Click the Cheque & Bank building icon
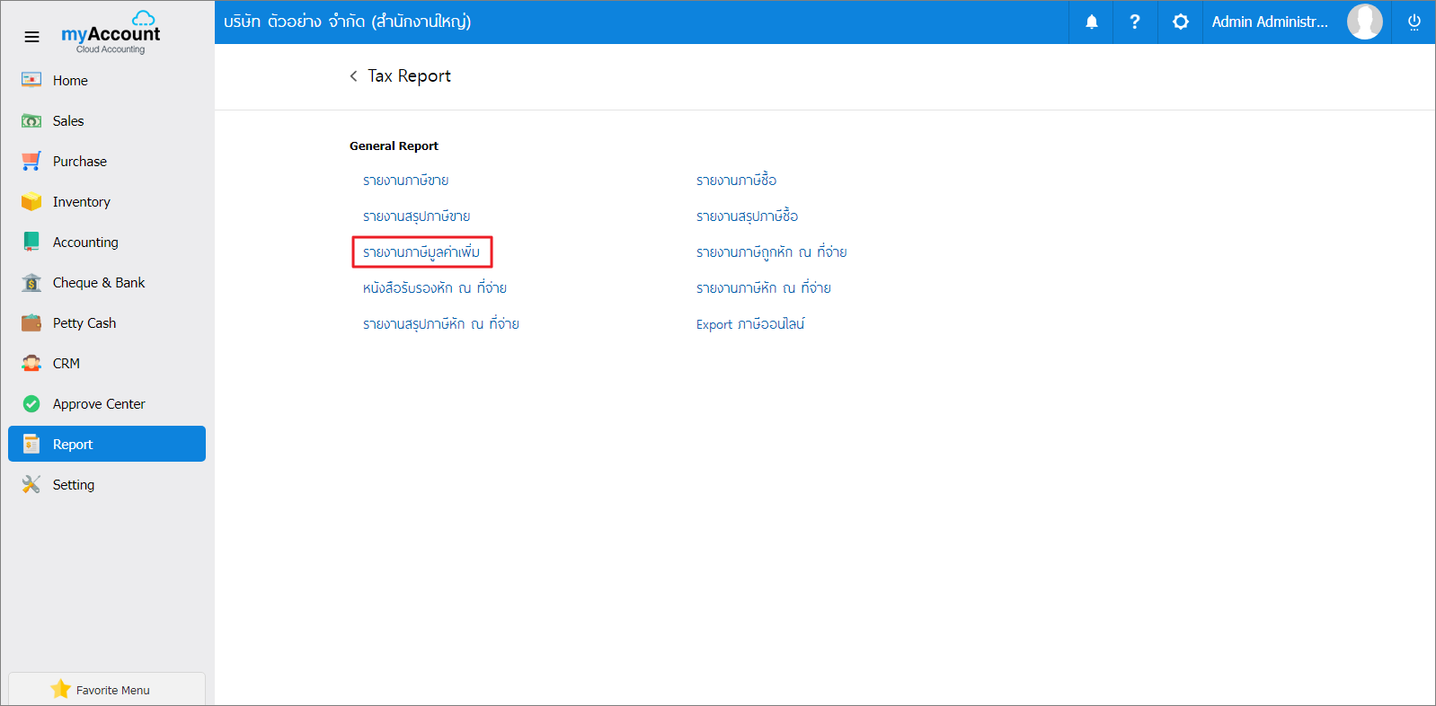Image resolution: width=1436 pixels, height=706 pixels. (31, 282)
